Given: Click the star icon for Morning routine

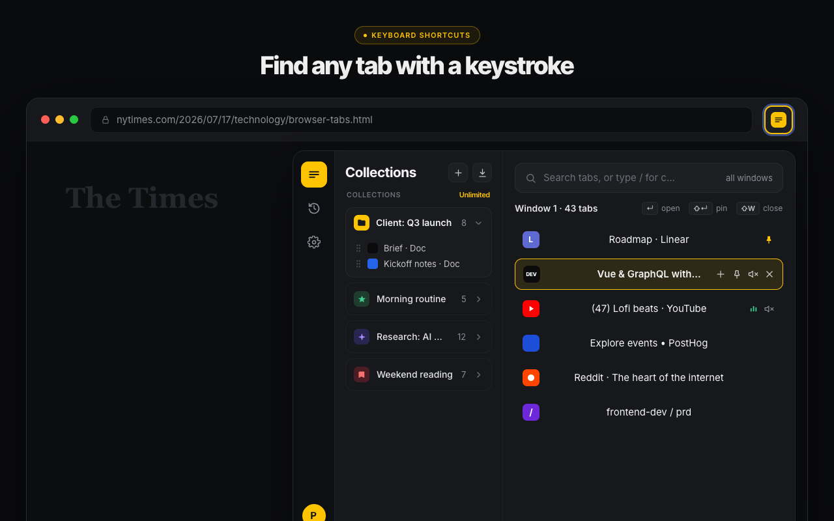Looking at the screenshot, I should (362, 299).
